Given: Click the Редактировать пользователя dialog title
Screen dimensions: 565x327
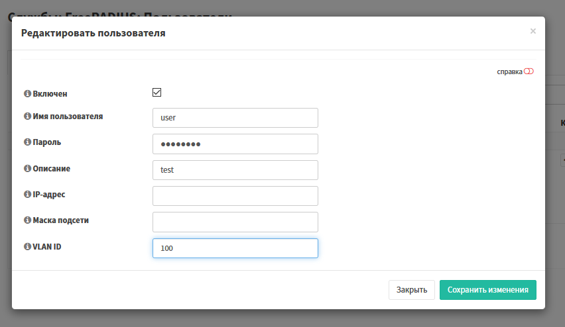Looking at the screenshot, I should (x=94, y=33).
